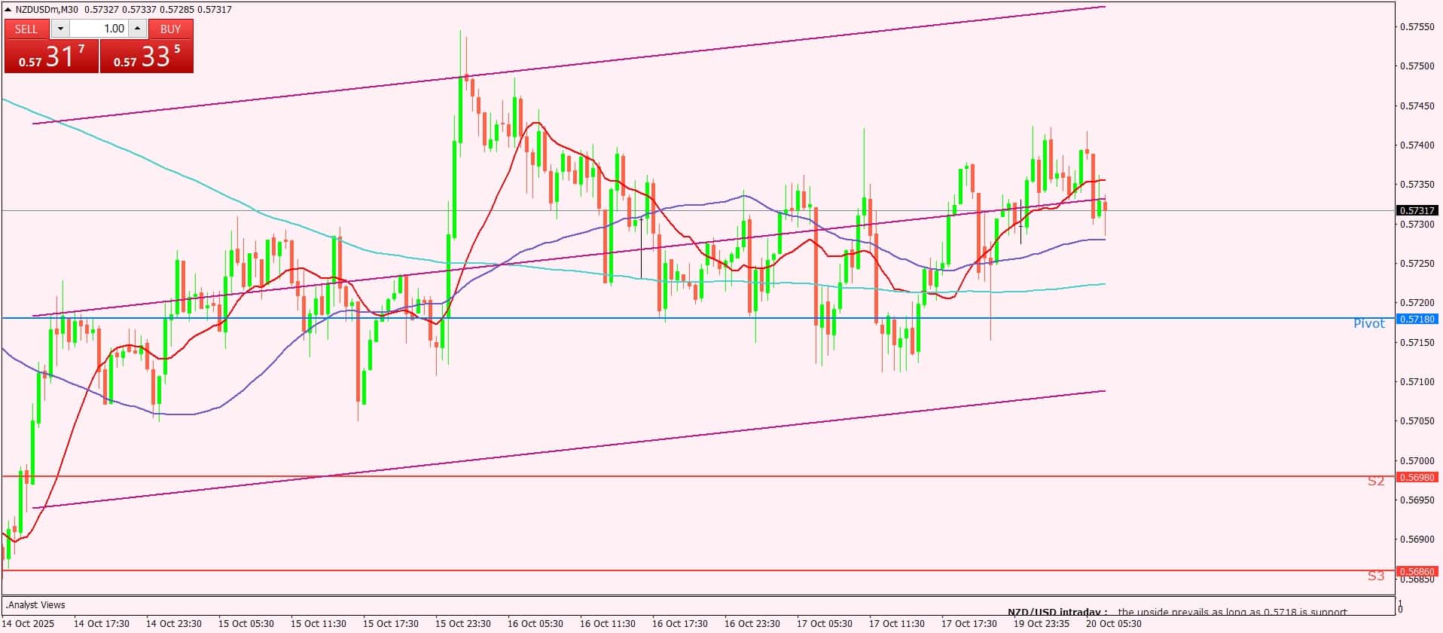Click the 15 Oct 17:30 time label
Screen dimensions: 1443x633
coord(391,624)
